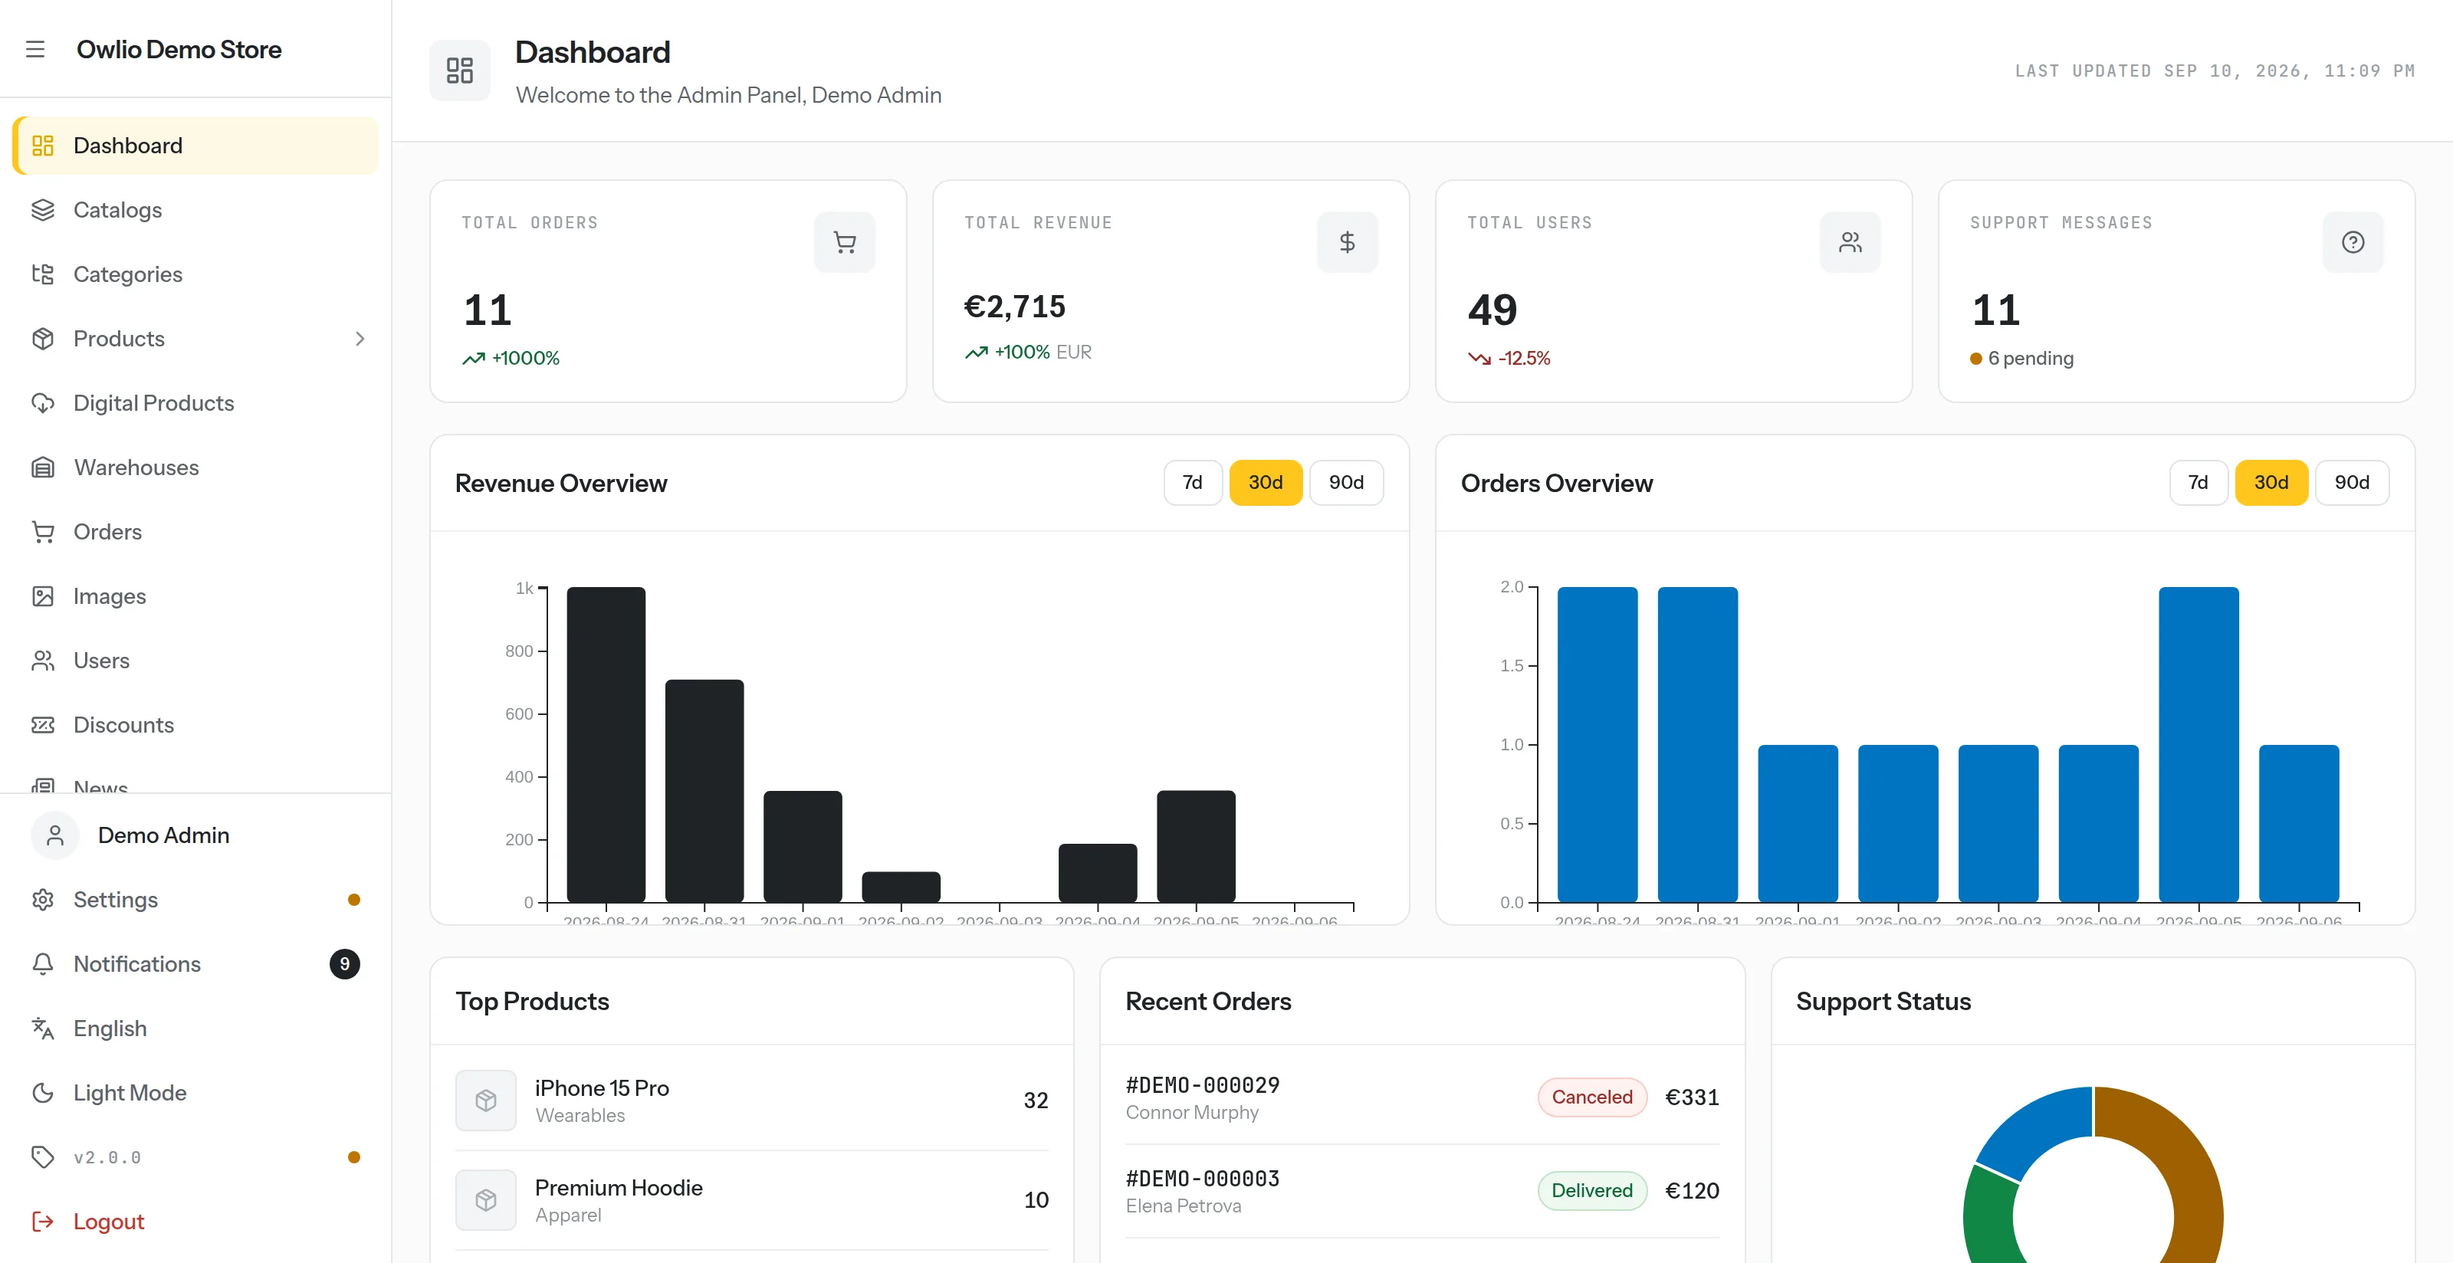Click the Images picture icon
The height and width of the screenshot is (1263, 2453).
coord(43,595)
